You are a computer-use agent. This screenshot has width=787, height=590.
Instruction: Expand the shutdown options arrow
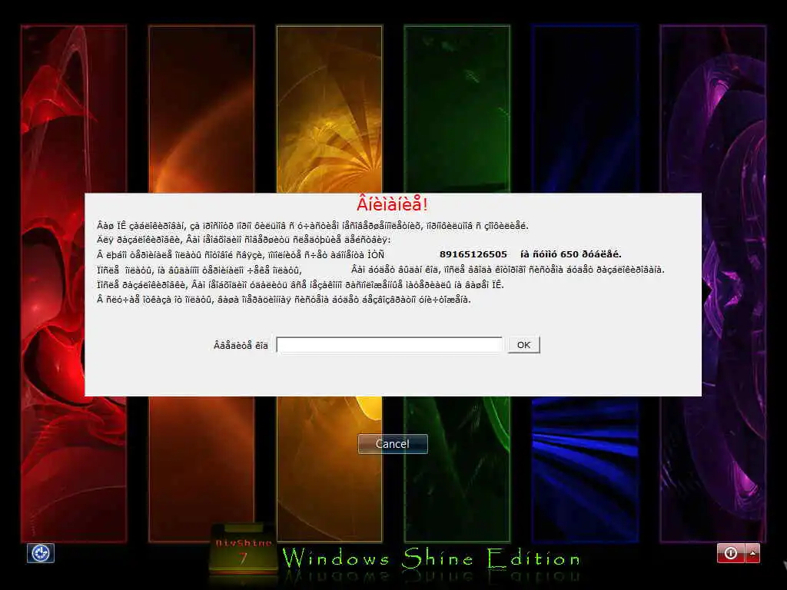pyautogui.click(x=753, y=553)
